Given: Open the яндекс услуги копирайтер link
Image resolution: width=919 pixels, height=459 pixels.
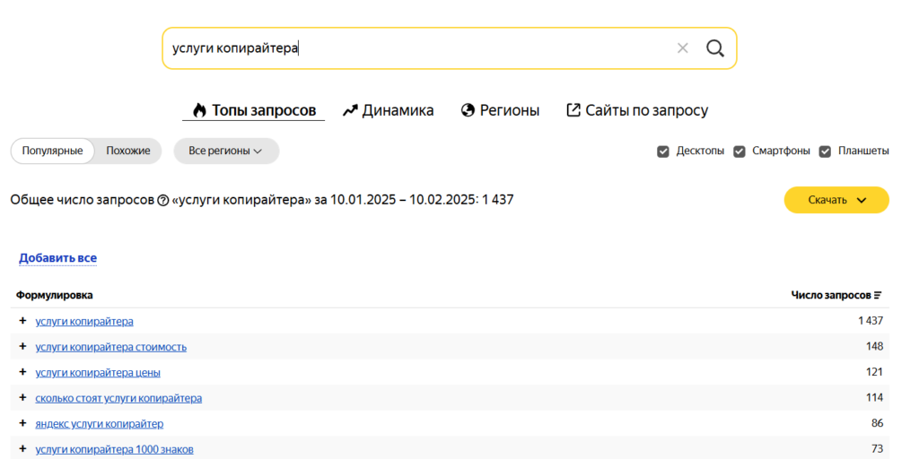Looking at the screenshot, I should [x=99, y=423].
